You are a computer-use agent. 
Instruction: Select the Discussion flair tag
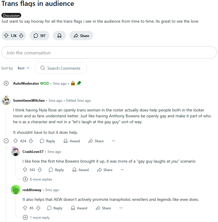[11, 15]
